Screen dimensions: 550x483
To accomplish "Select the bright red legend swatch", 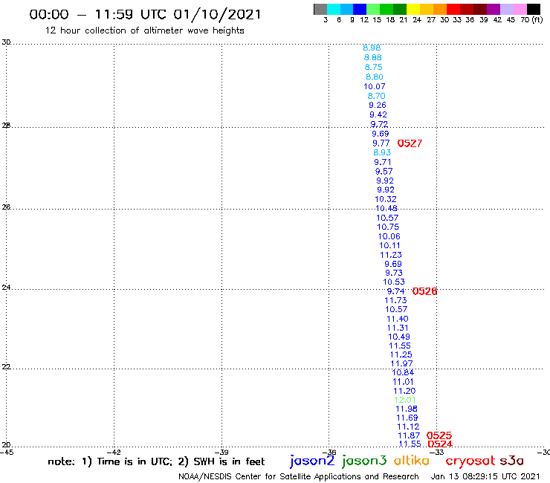I will (x=453, y=9).
